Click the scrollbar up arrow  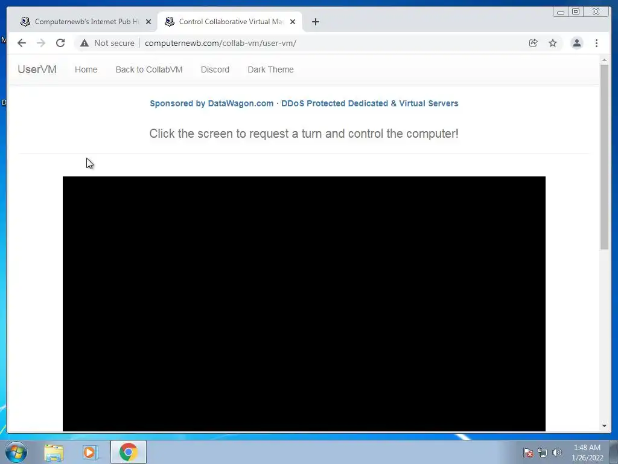pos(604,60)
